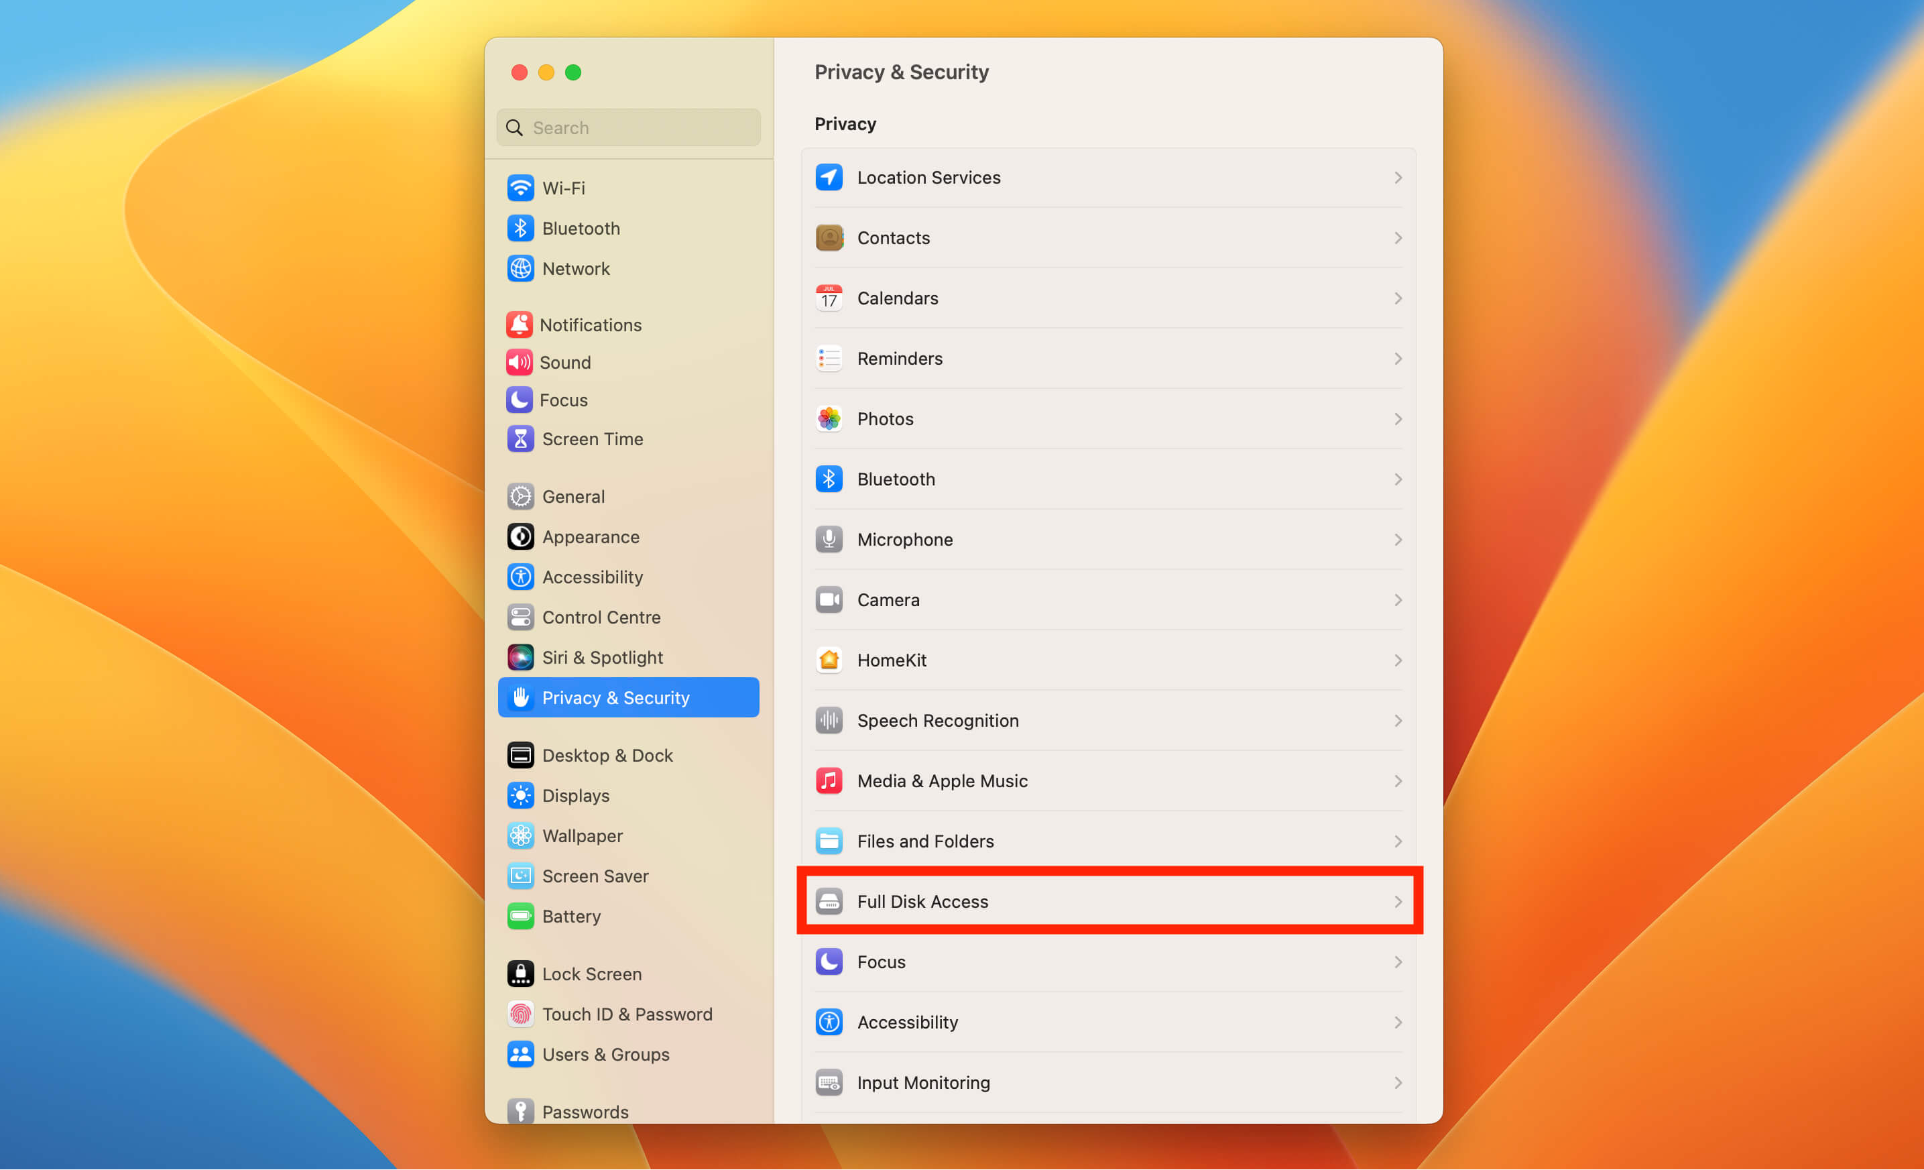Screen dimensions: 1924x1170
Task: Select Users & Groups settings
Action: [605, 1055]
